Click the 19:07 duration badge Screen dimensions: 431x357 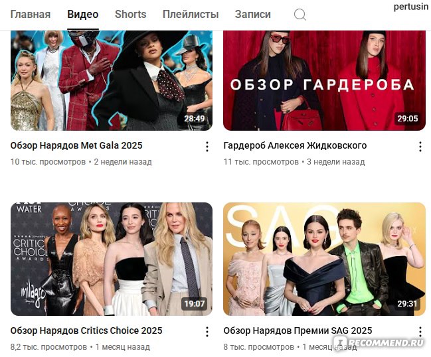(195, 304)
